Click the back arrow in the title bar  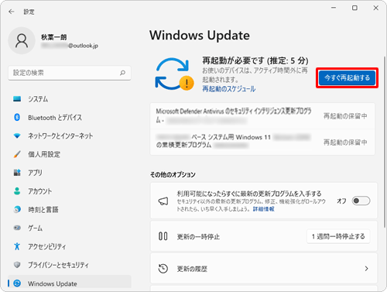tap(12, 12)
